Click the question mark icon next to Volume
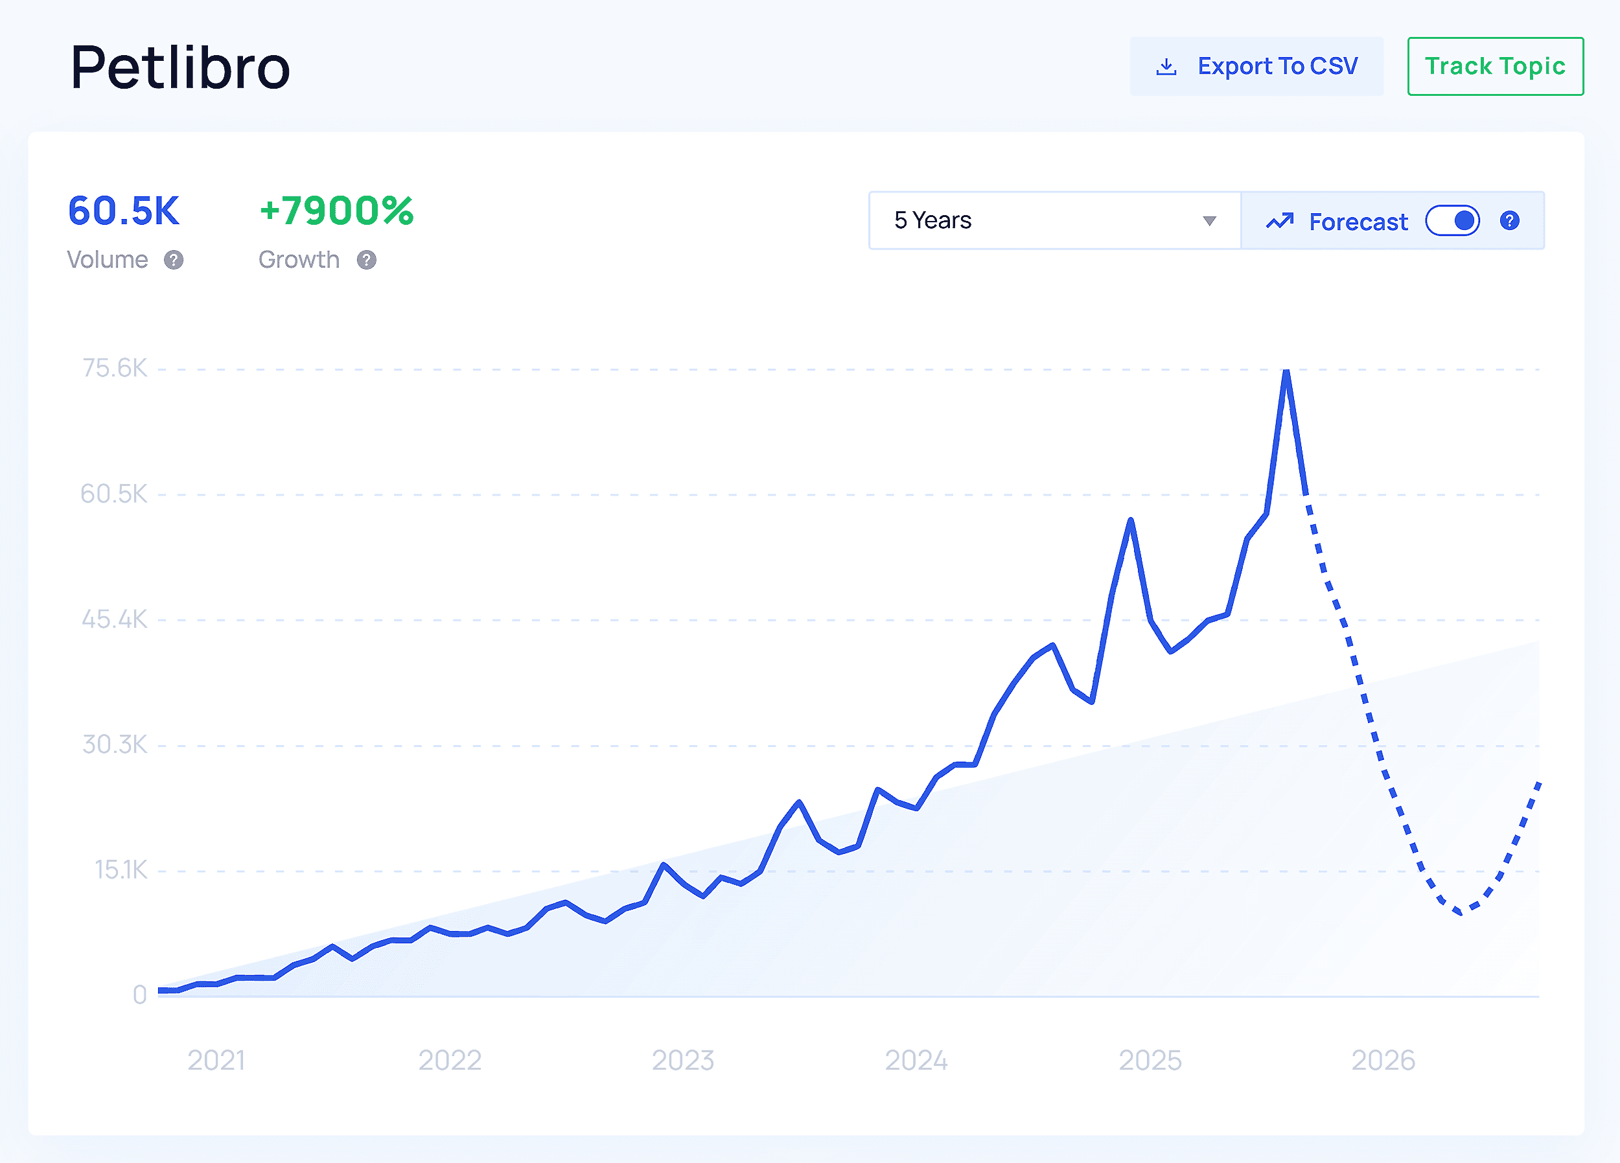1620x1163 pixels. pyautogui.click(x=174, y=260)
